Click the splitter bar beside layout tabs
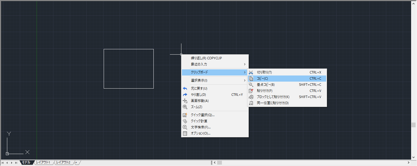Image resolution: width=417 pixels, height=166 pixels. pos(212,163)
